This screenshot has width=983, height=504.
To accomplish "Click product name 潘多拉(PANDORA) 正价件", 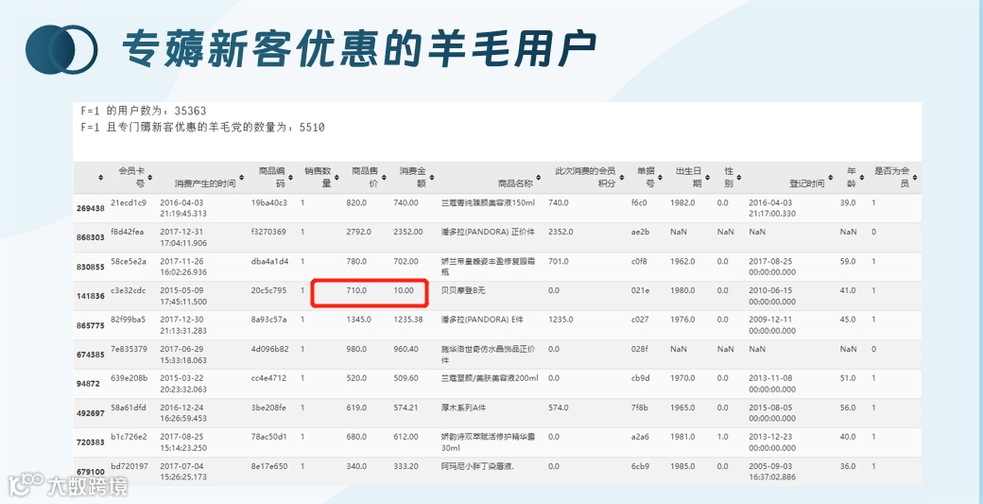I will tap(488, 232).
